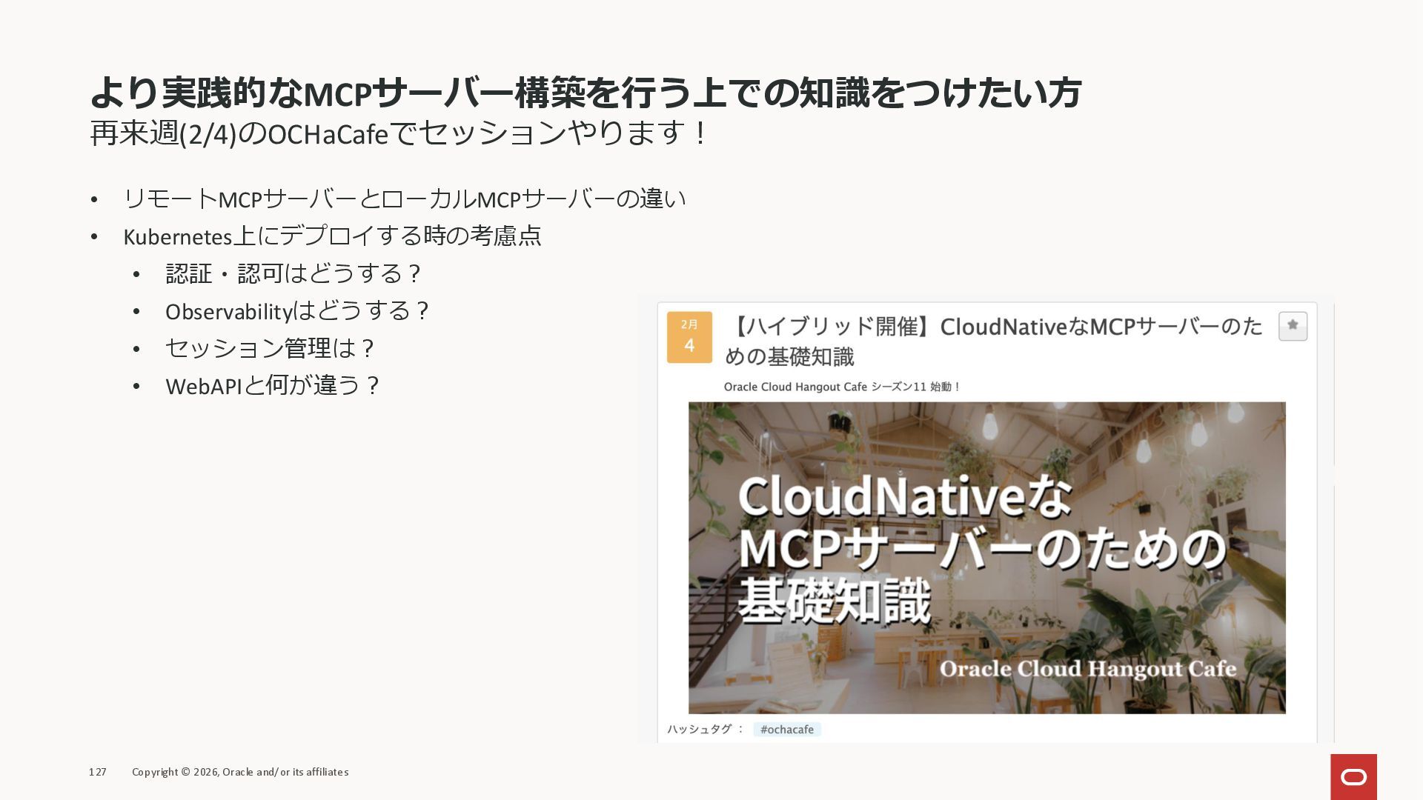Click the slide page number 127
1423x800 pixels.
pyautogui.click(x=98, y=772)
